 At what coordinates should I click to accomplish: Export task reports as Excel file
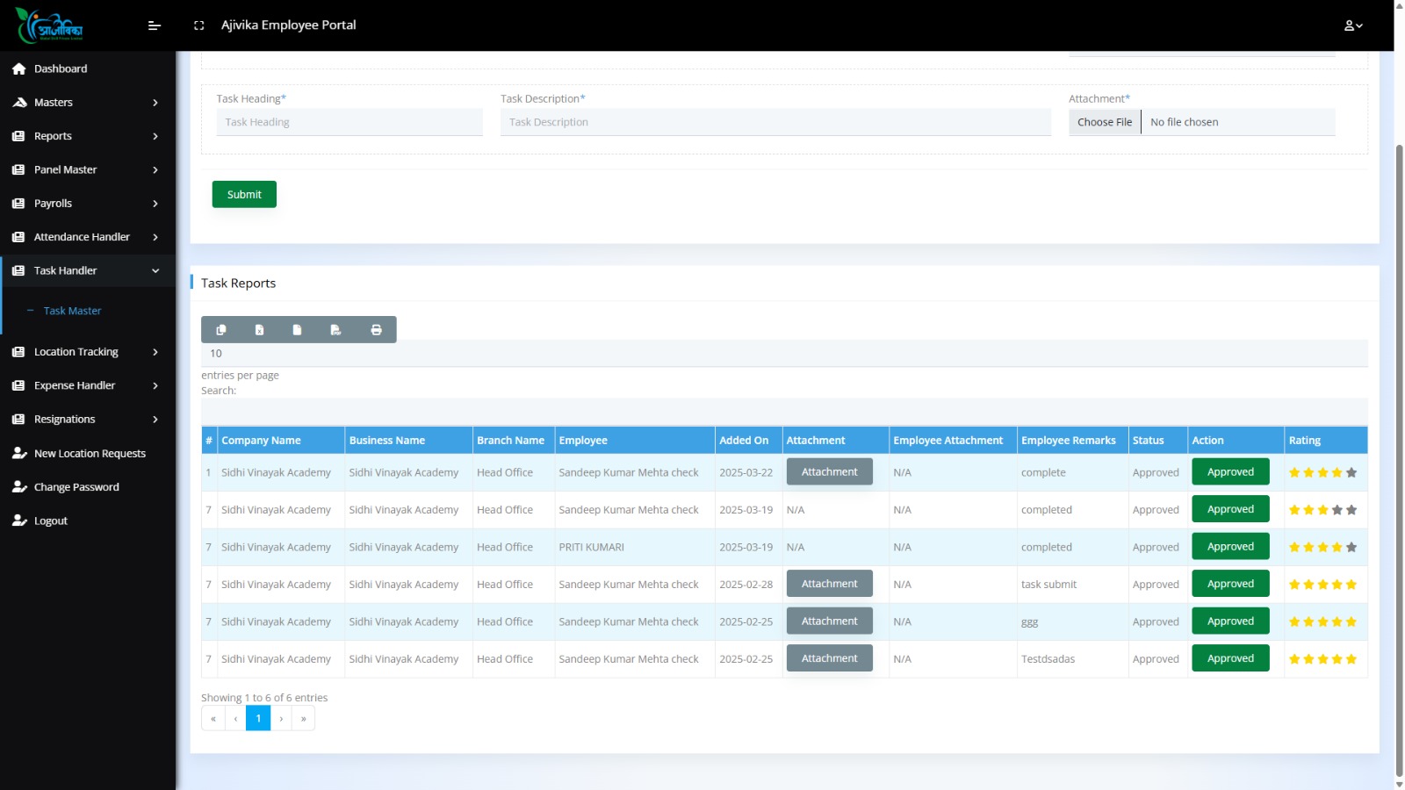(259, 330)
